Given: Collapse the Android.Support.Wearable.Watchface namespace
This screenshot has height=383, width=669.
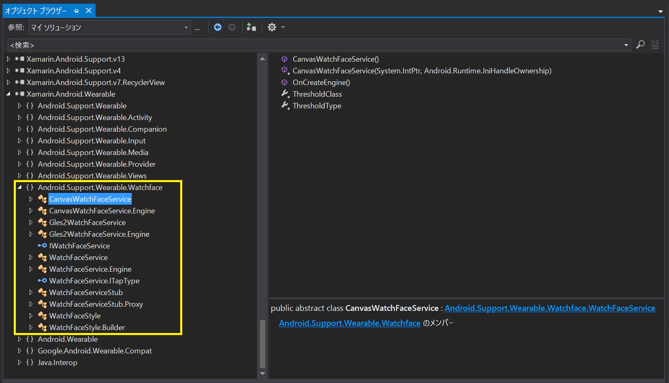Looking at the screenshot, I should coord(20,188).
